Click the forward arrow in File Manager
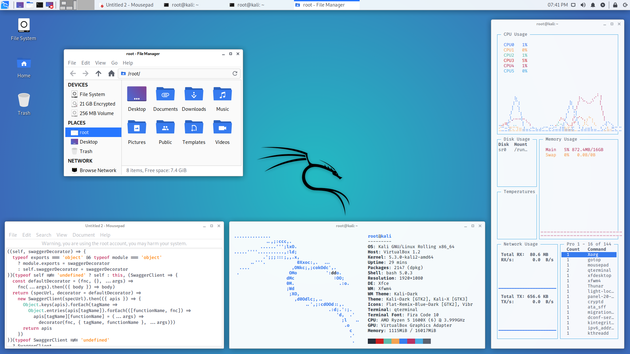 point(85,73)
